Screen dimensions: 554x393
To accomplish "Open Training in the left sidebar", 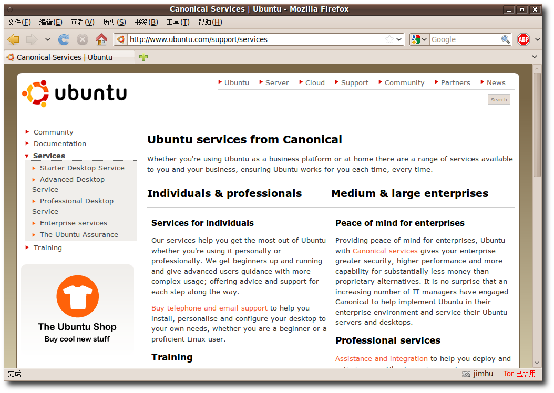I will pos(48,248).
